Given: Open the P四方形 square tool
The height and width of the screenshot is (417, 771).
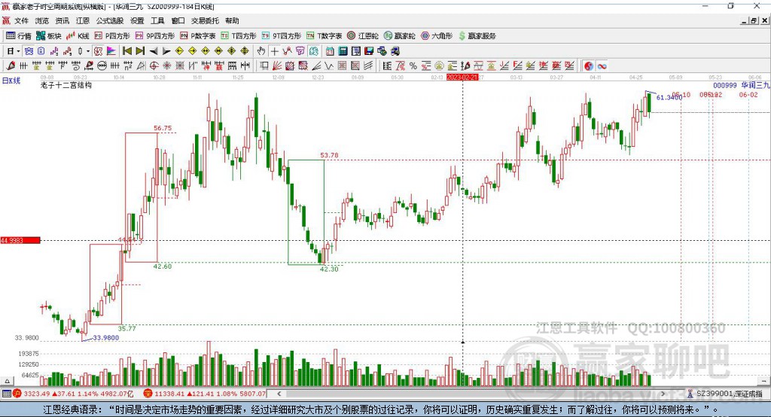Looking at the screenshot, I should pos(112,36).
